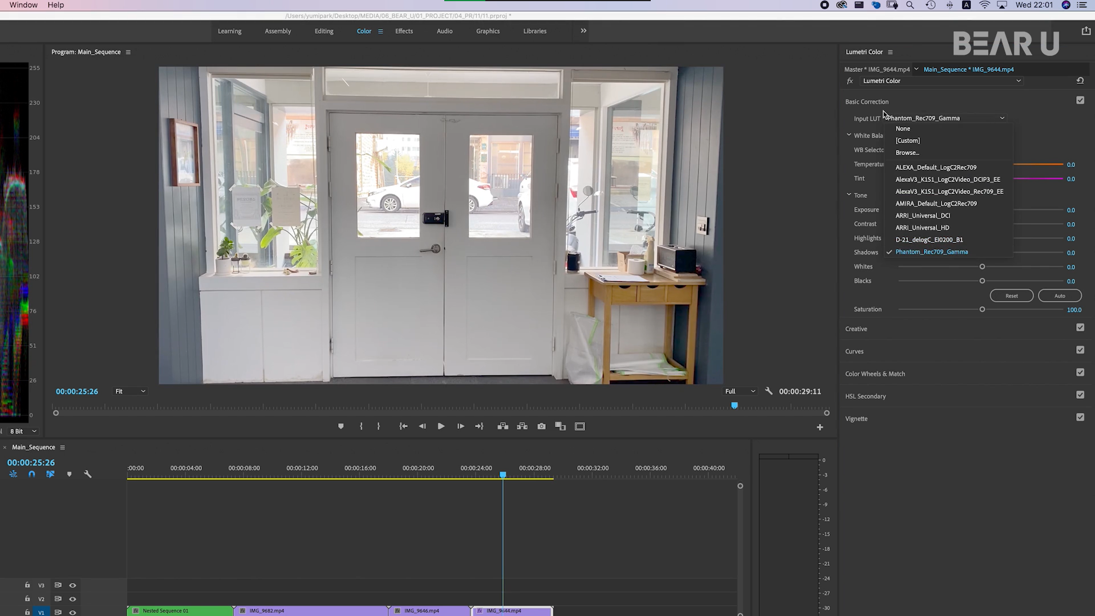Viewport: 1095px width, 616px height.
Task: Collapse the Tone section
Action: [x=849, y=195]
